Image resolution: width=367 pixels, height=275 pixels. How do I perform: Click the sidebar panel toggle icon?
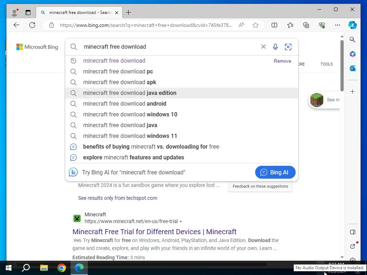coord(353,232)
